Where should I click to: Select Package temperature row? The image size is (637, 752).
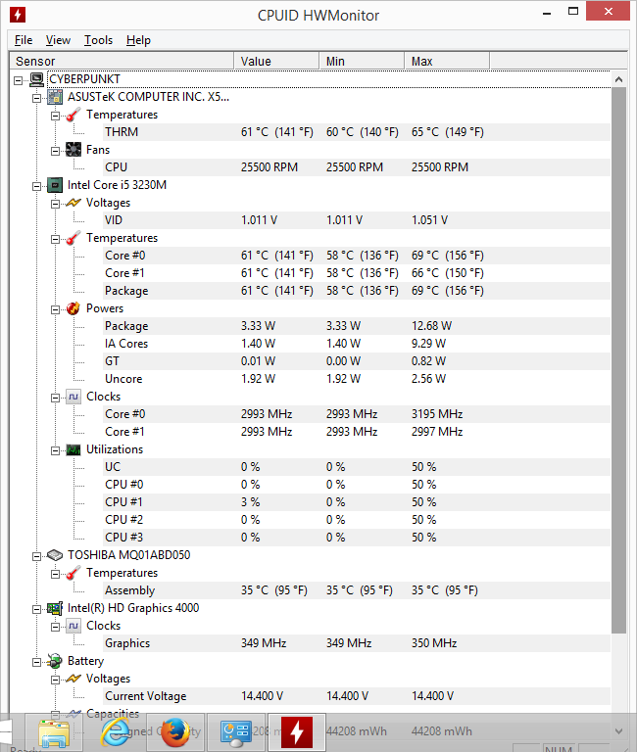click(356, 291)
